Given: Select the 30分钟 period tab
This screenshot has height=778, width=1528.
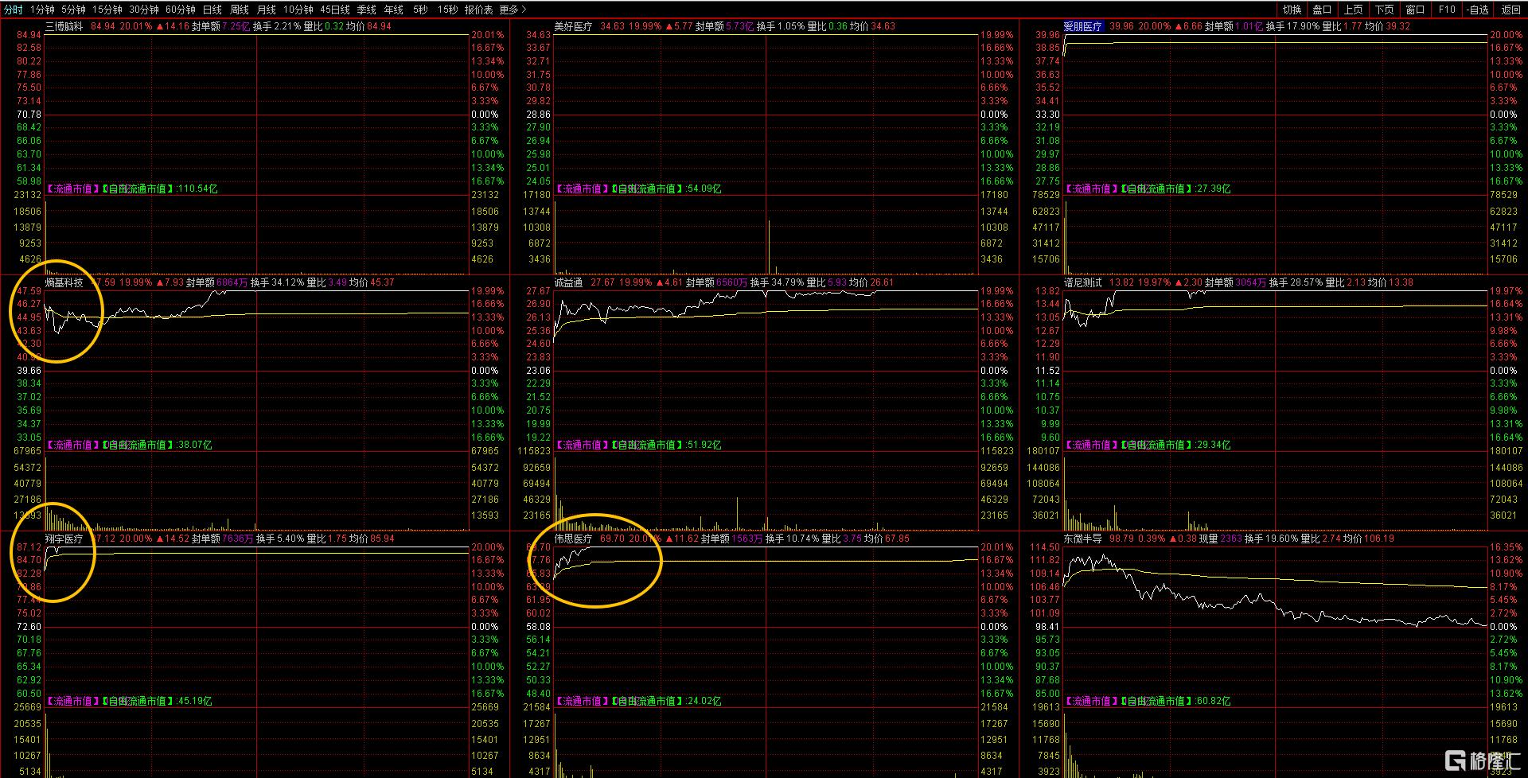Looking at the screenshot, I should 144,10.
